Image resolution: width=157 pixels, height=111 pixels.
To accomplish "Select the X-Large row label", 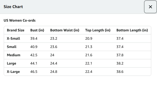I will pos(13,72).
